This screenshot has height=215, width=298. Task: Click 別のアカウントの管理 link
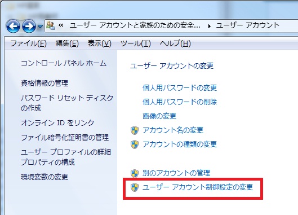(176, 173)
